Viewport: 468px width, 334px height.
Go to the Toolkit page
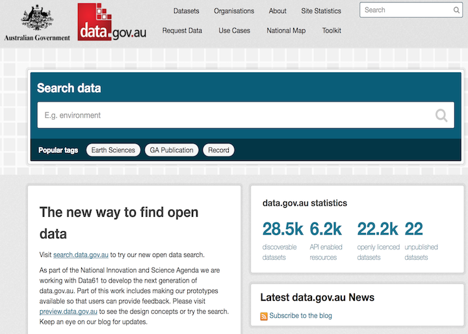(x=331, y=31)
